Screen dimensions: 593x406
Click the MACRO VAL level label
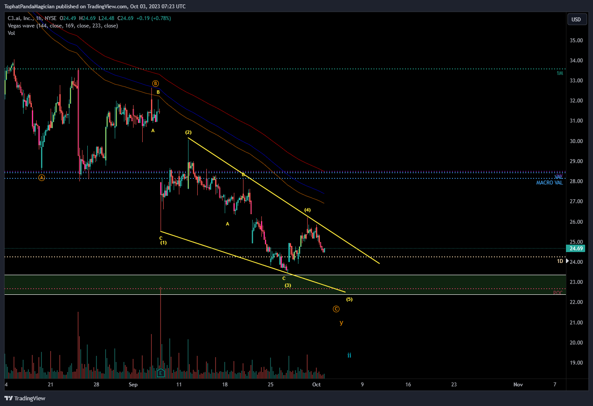pyautogui.click(x=549, y=183)
